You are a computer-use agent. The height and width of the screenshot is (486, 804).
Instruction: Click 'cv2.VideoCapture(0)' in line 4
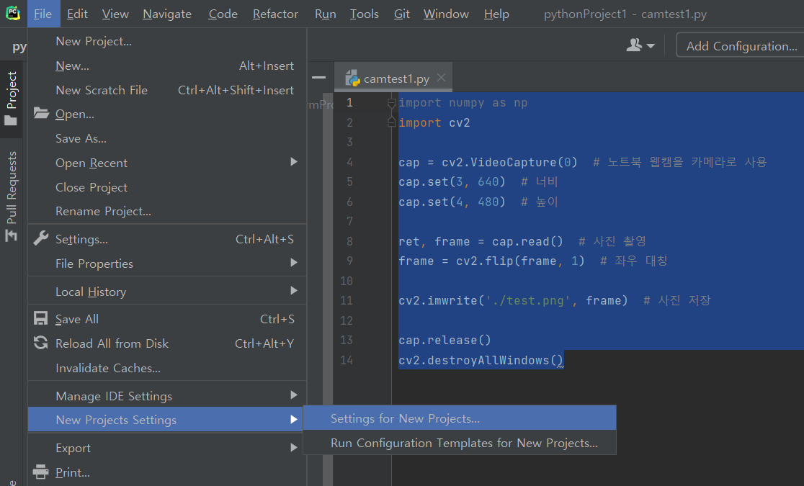[509, 162]
